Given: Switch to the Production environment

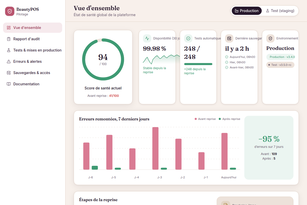Looking at the screenshot, I should pos(247,11).
